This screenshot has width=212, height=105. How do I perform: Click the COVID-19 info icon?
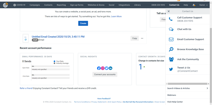coord(15,5)
